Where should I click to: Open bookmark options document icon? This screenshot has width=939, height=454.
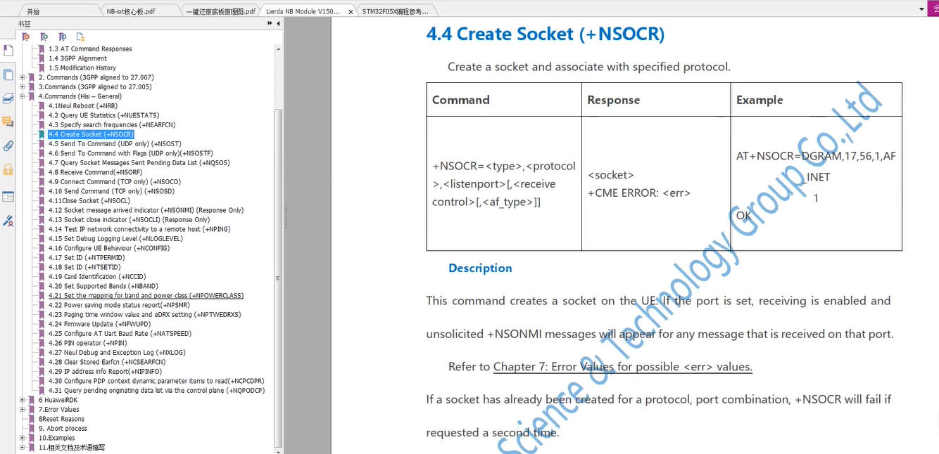[x=80, y=37]
